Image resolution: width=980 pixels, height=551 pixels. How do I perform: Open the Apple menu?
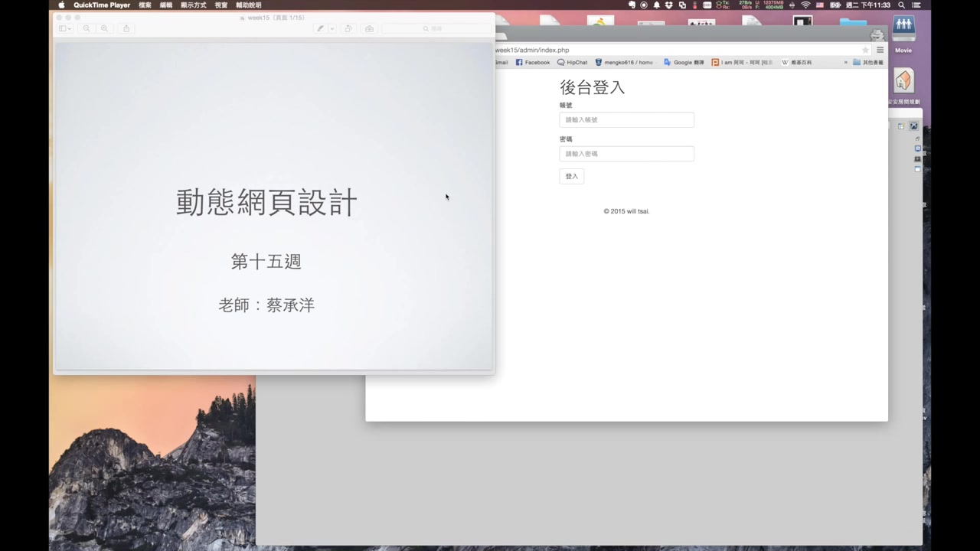point(61,5)
